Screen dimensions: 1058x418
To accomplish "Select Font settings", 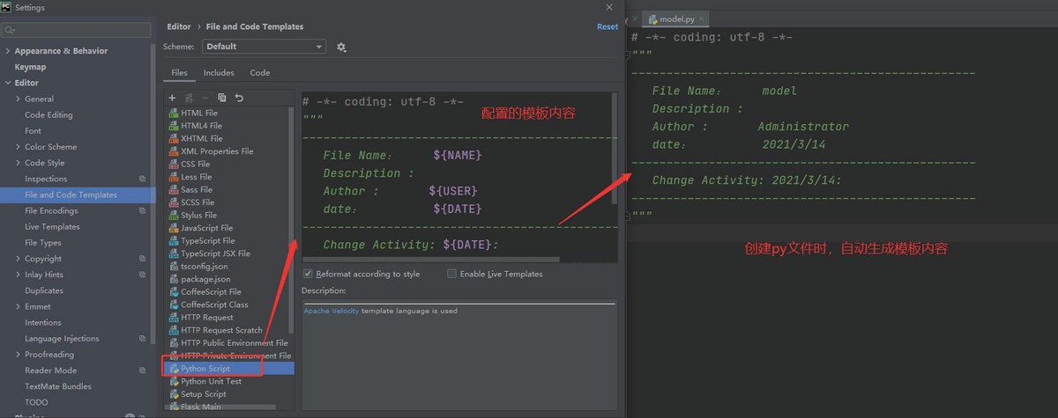I will (x=33, y=131).
